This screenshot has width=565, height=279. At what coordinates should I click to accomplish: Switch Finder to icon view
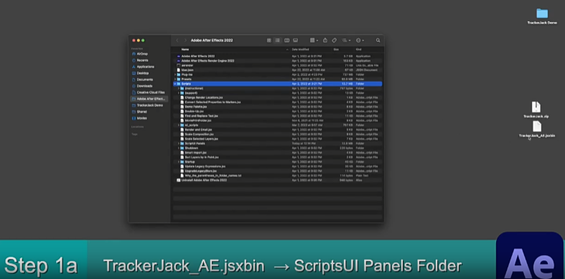(269, 40)
